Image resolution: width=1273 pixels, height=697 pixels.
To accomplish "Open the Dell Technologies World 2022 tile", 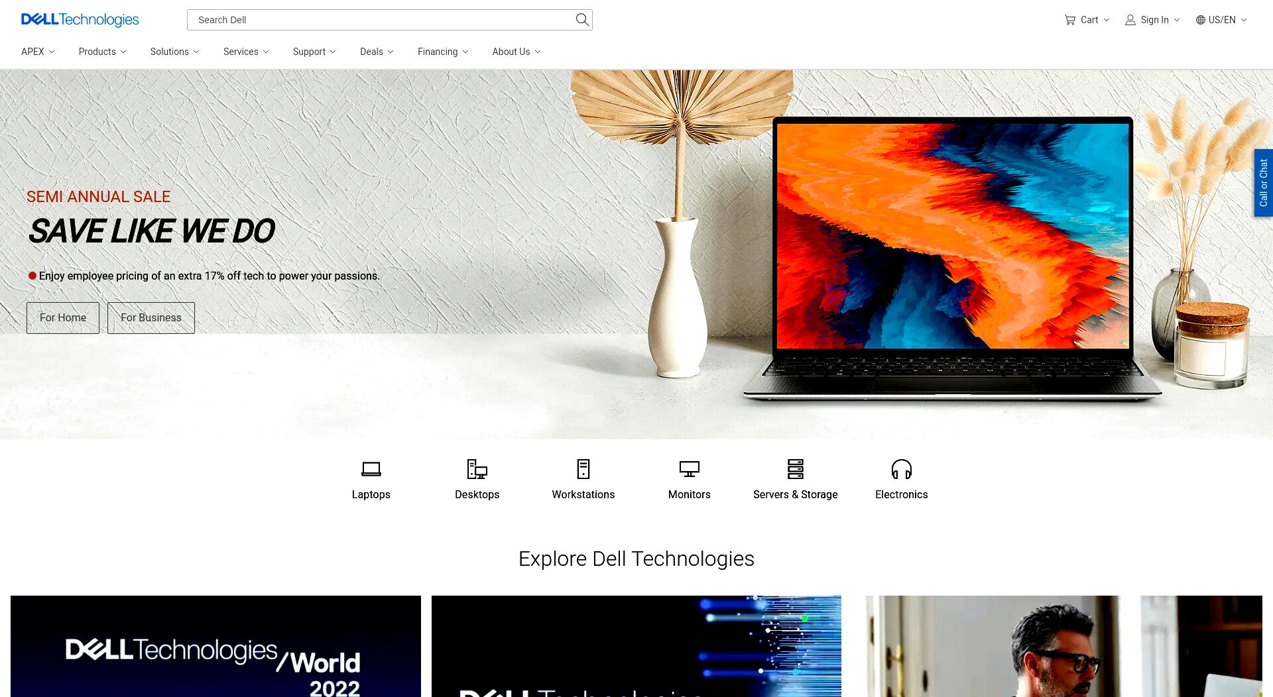I will (215, 646).
